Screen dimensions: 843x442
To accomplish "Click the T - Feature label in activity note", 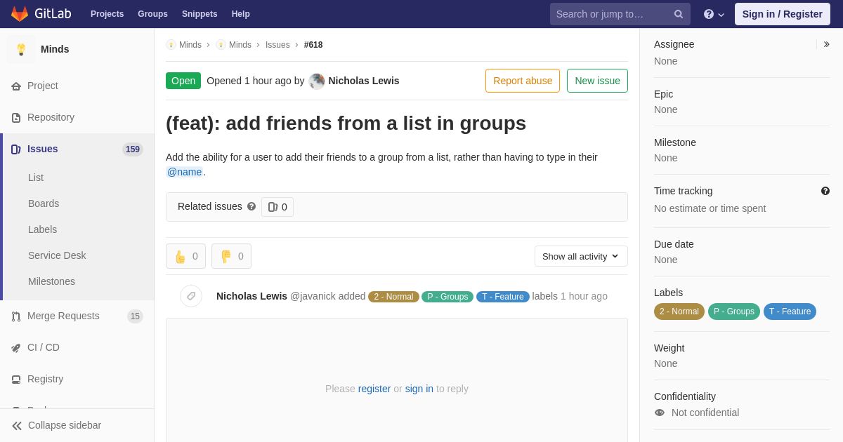I will 503,297.
